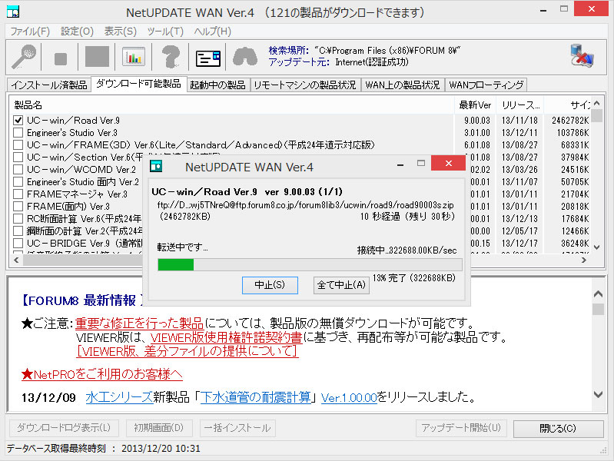Open the ヘルプ(H) menu
This screenshot has height=461, width=614.
click(x=212, y=32)
